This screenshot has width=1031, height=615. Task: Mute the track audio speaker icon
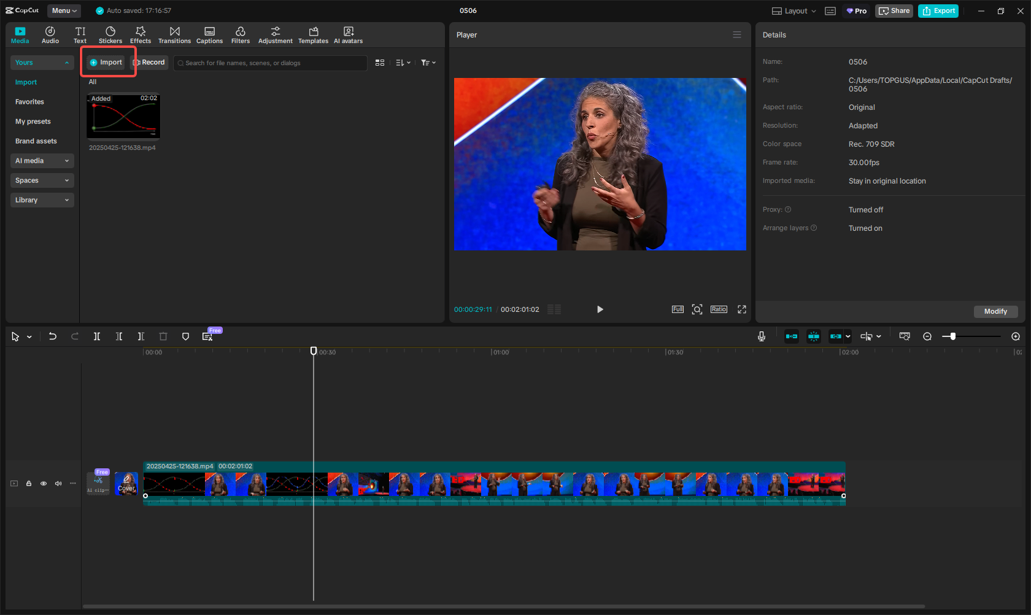click(58, 484)
